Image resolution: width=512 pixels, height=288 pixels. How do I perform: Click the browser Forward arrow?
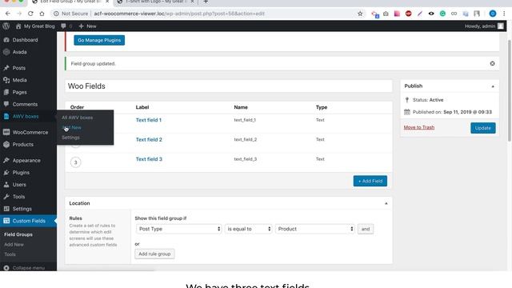(x=19, y=14)
